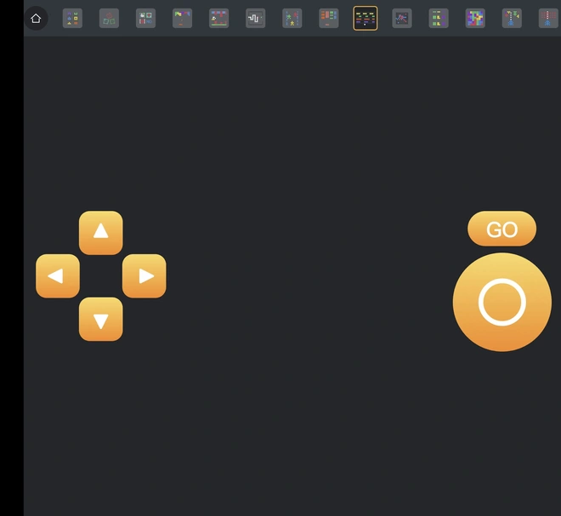This screenshot has width=561, height=516.
Task: Open the multicolored mosaic puzzle thumbnail
Action: [x=475, y=18]
